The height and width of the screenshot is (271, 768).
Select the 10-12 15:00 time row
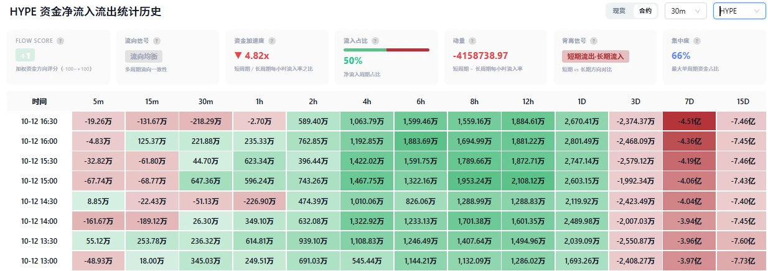(39, 181)
